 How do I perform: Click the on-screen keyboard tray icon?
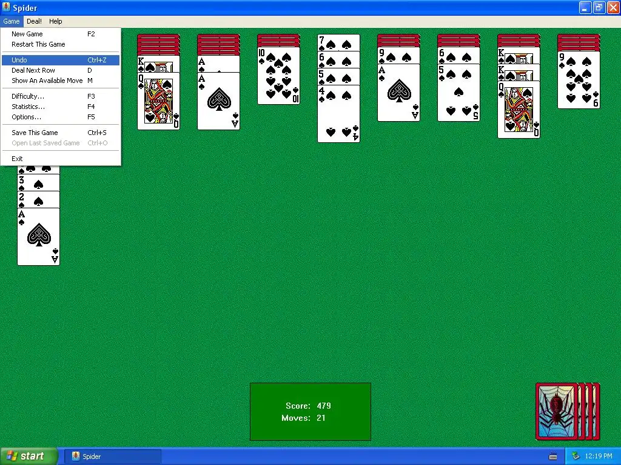(x=553, y=457)
